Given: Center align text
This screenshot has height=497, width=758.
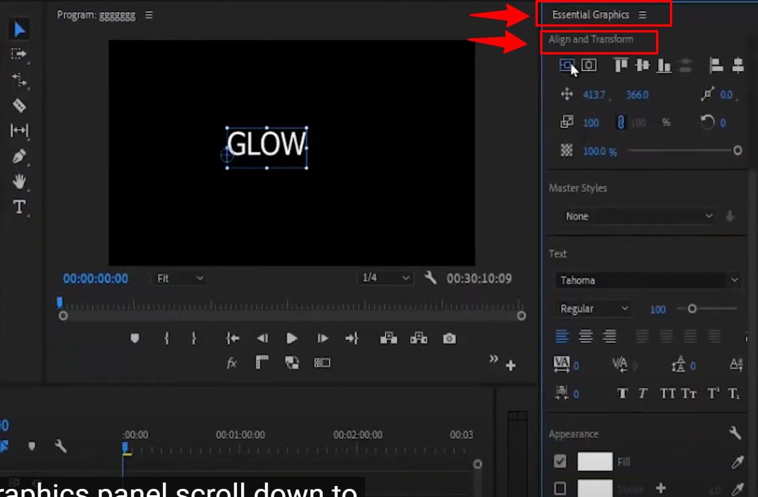Looking at the screenshot, I should tap(586, 336).
